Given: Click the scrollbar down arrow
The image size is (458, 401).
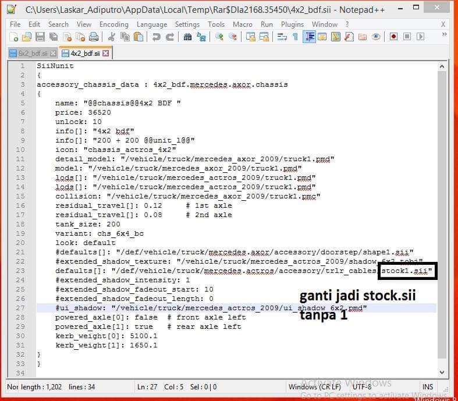Looking at the screenshot, I should (442, 372).
